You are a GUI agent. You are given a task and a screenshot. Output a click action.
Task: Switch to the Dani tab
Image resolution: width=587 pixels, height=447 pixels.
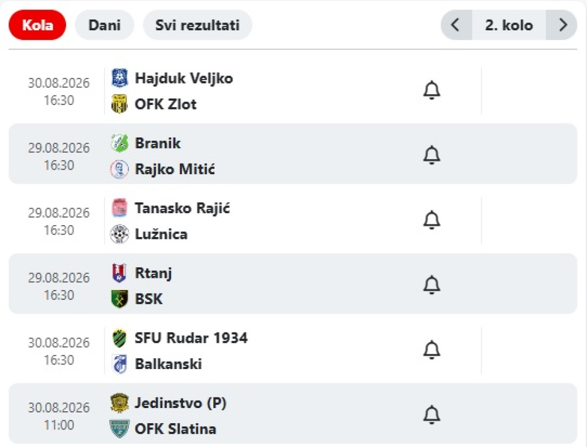point(105,25)
